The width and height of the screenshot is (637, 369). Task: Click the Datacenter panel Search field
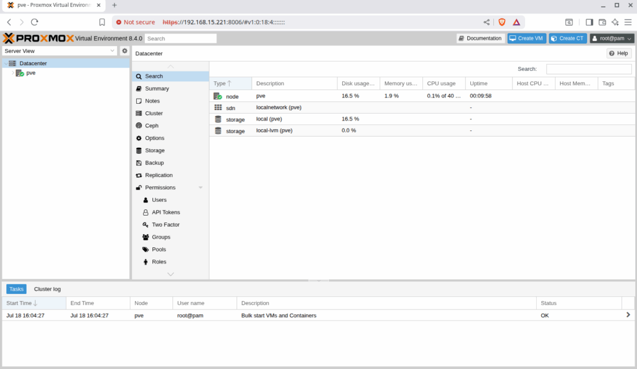tap(588, 69)
